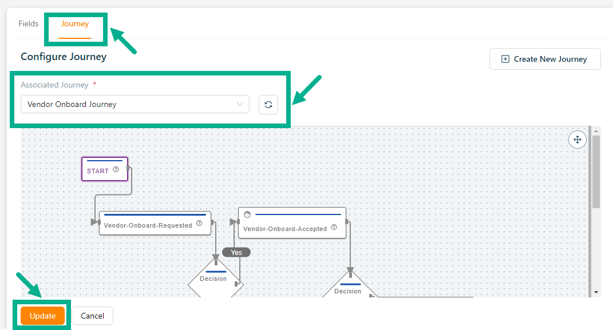Image resolution: width=613 pixels, height=330 pixels.
Task: Click the canvas vertical scrollbar thumb
Action: [x=596, y=172]
